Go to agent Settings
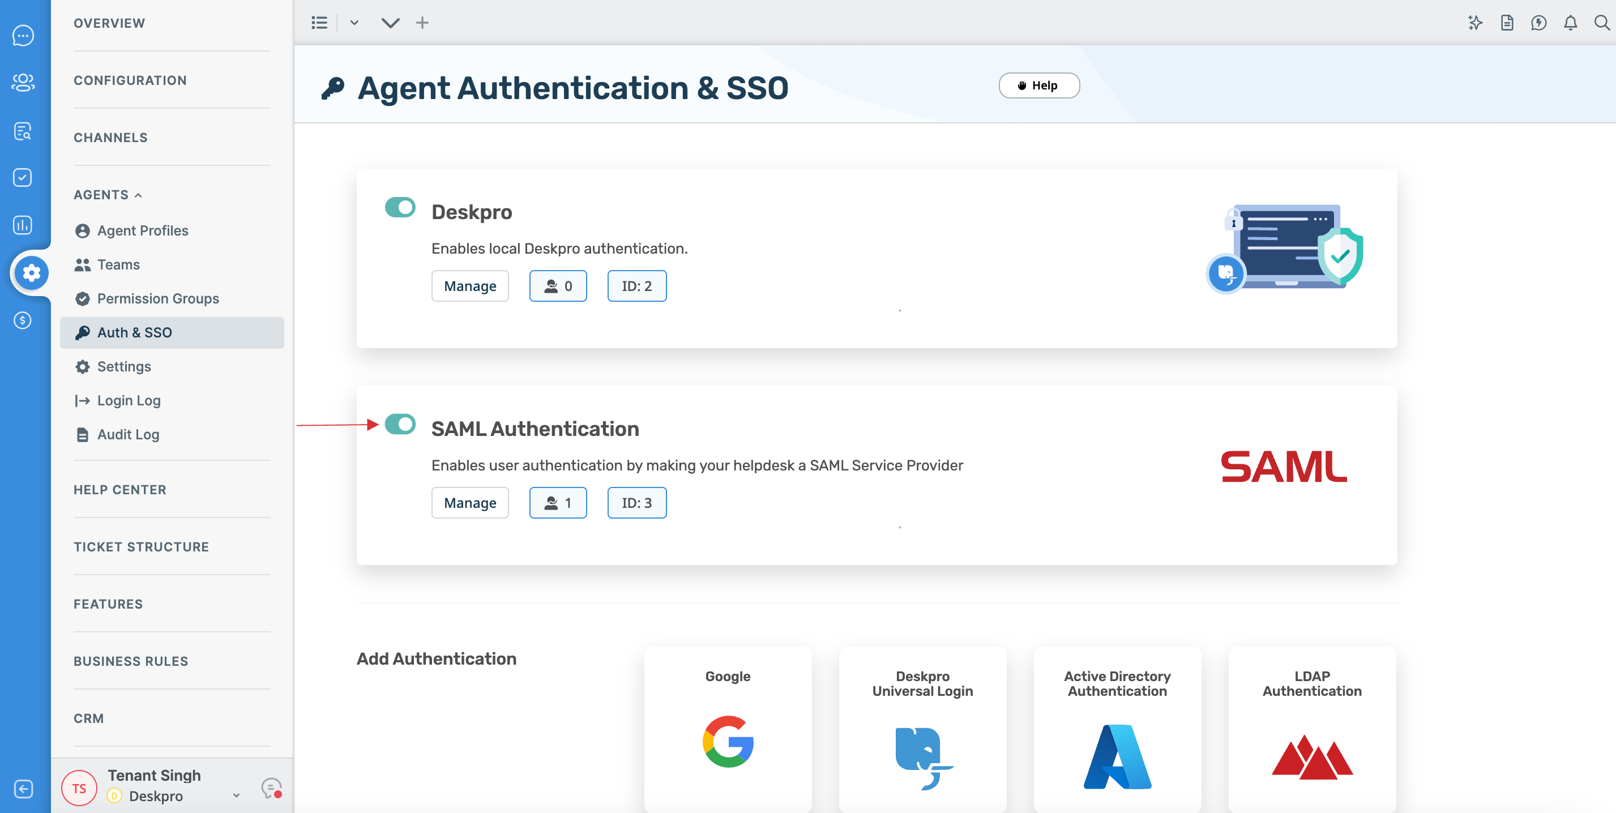Screen dimensions: 1616x813 (172, 366)
